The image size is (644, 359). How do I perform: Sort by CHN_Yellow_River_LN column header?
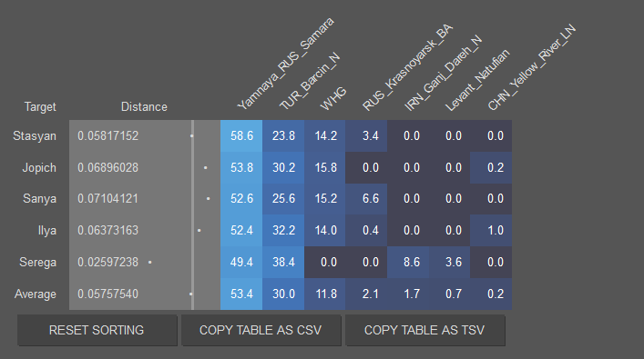point(531,67)
